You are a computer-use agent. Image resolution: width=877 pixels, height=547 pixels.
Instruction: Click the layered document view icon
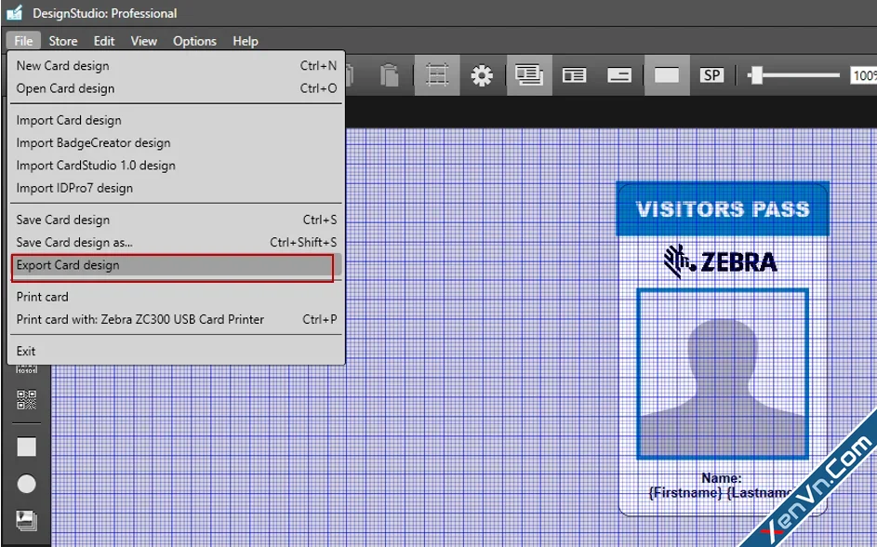coord(529,75)
